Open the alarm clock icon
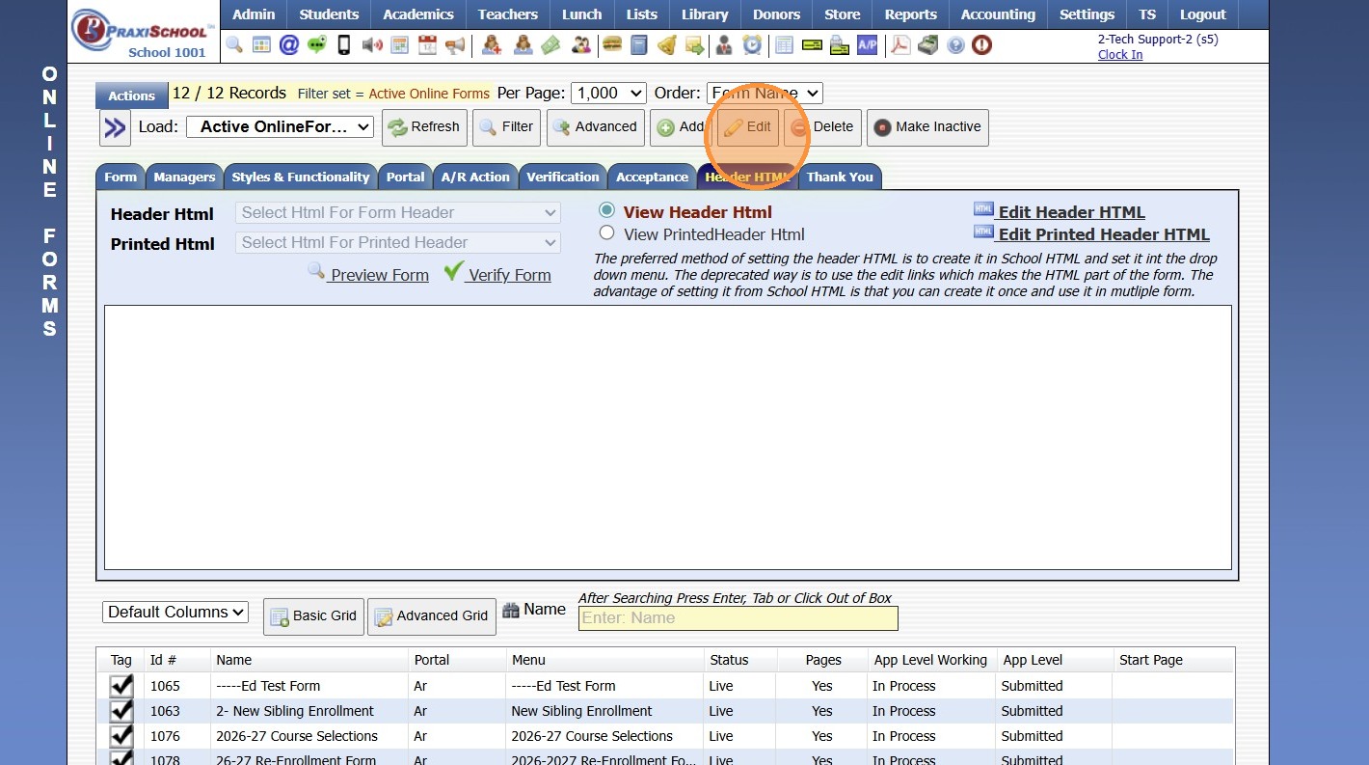The image size is (1369, 765). (x=751, y=44)
